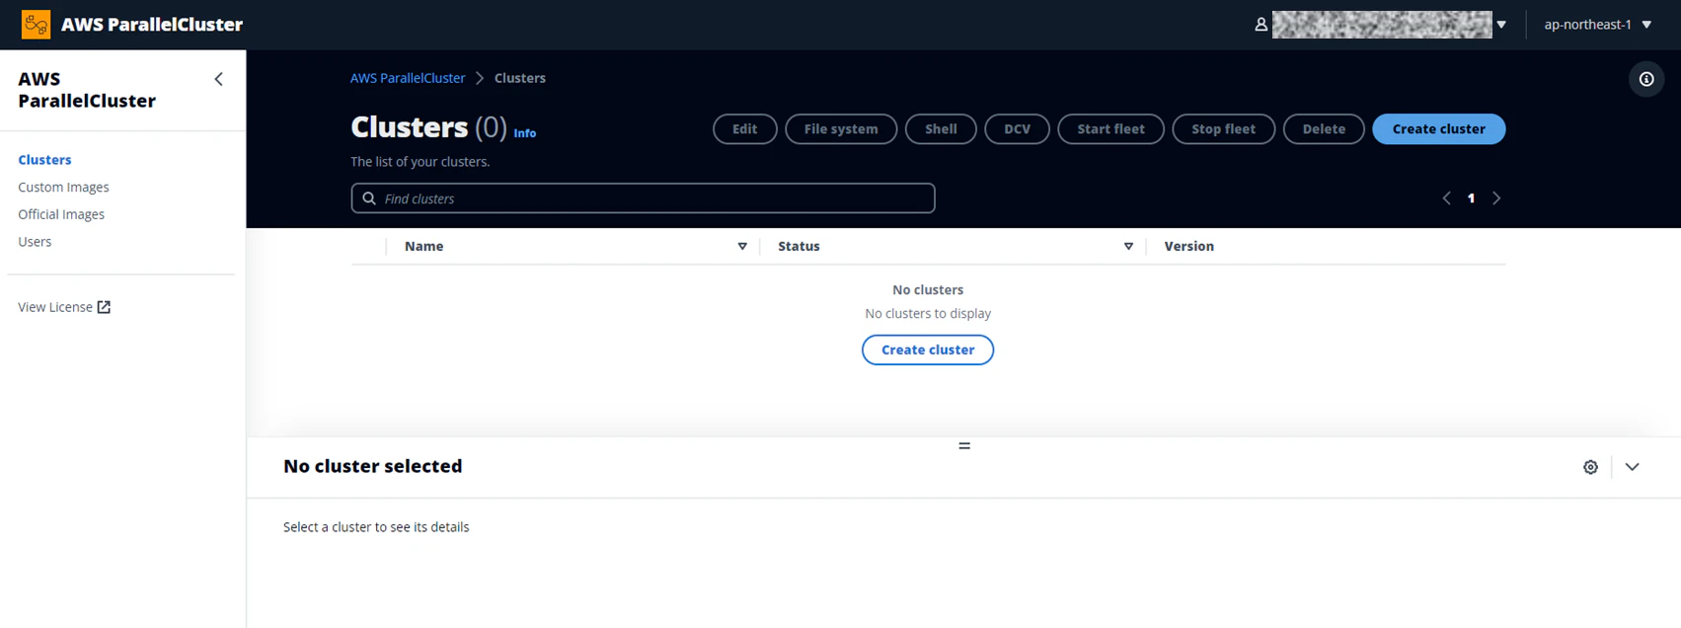Open Custom Images in side navigation
This screenshot has height=628, width=1681.
click(x=63, y=187)
